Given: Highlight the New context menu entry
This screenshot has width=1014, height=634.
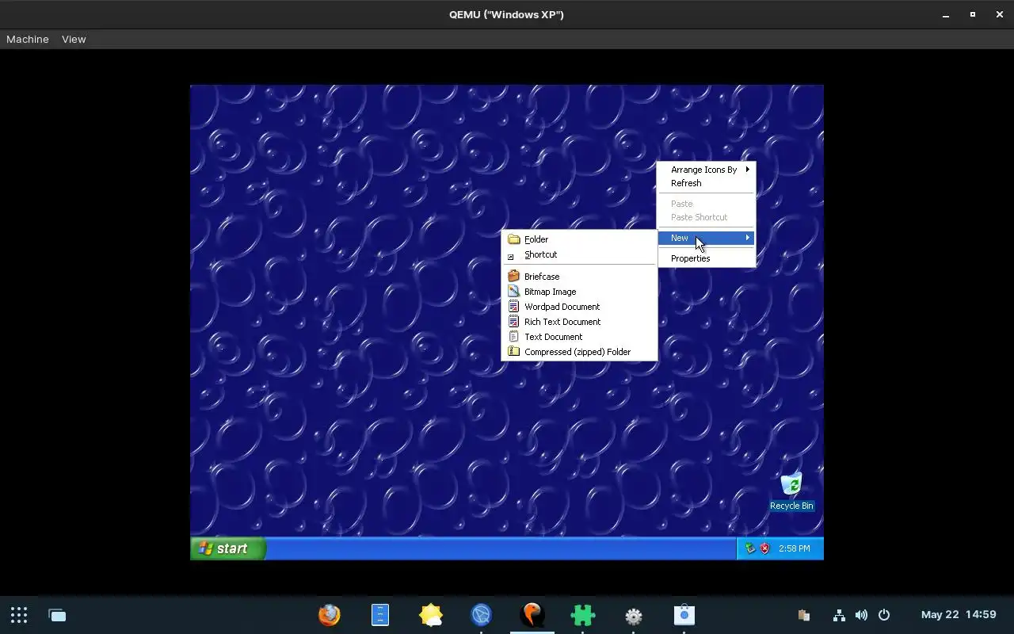Looking at the screenshot, I should pyautogui.click(x=706, y=238).
